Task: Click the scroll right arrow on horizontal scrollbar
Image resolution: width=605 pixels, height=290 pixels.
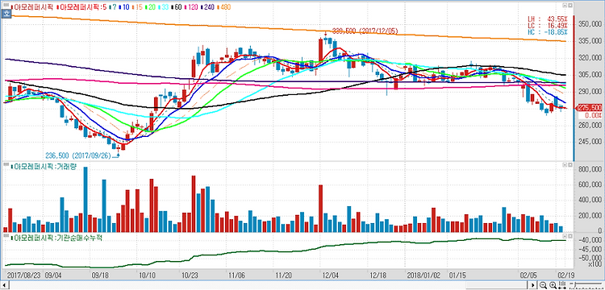Action: point(533,285)
